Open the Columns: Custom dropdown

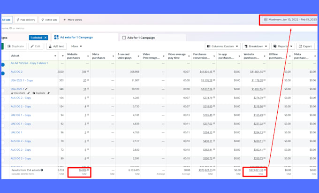222,46
